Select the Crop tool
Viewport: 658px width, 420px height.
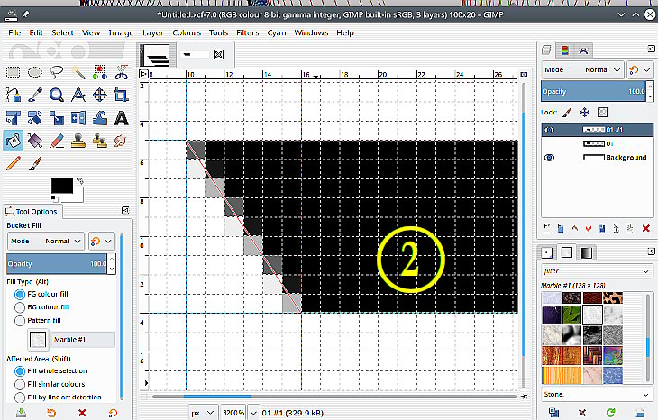pyautogui.click(x=122, y=95)
